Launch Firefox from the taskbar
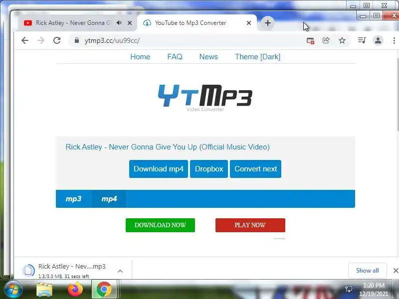Image resolution: width=399 pixels, height=299 pixels. coord(75,290)
